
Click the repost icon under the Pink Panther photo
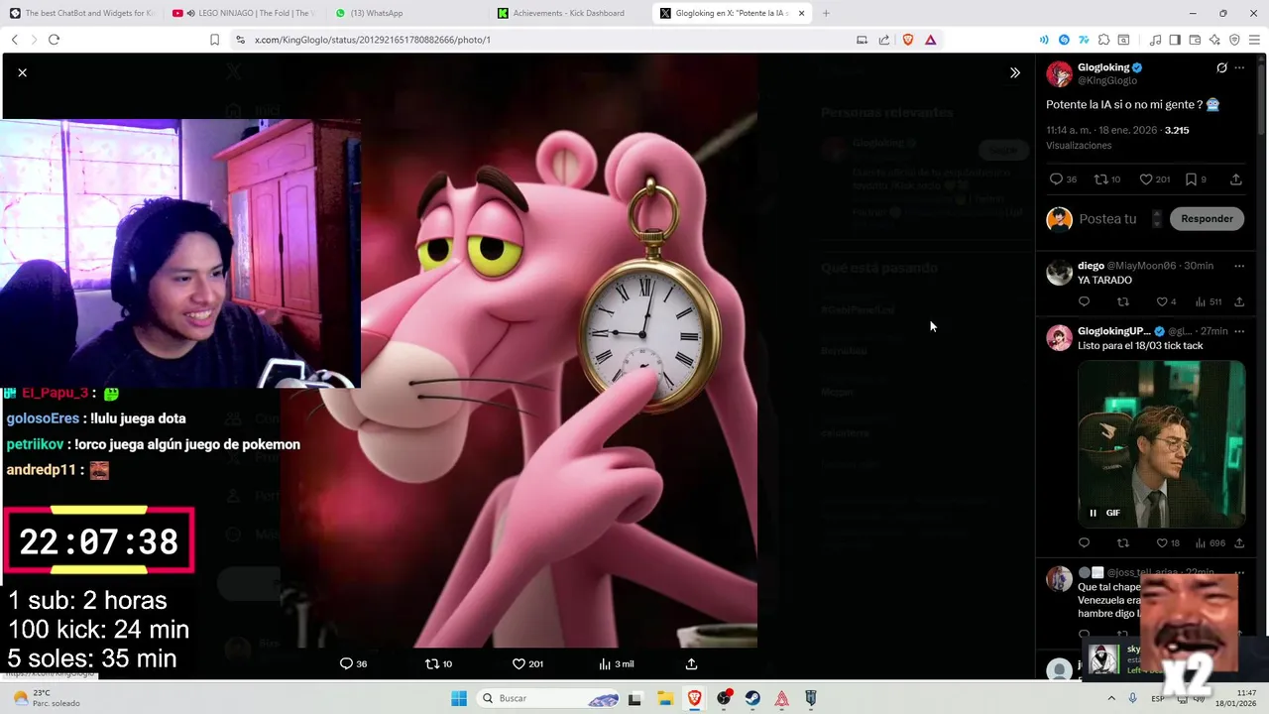(438, 663)
